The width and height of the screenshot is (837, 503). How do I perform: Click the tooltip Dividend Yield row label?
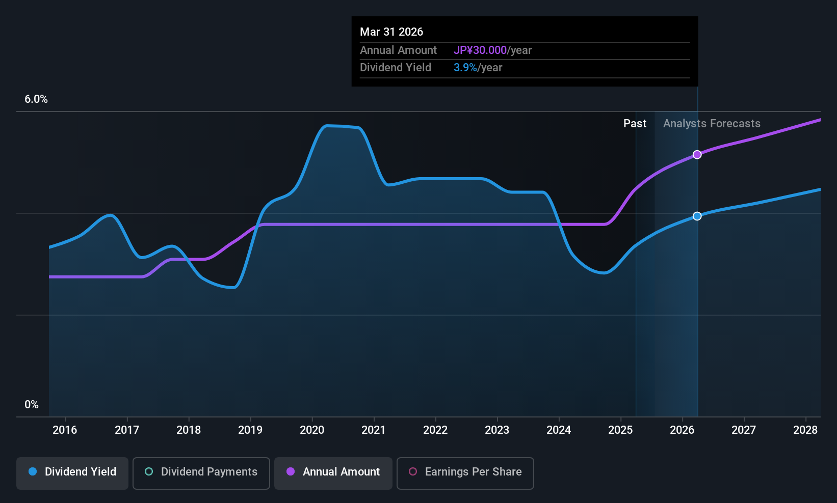coord(396,68)
